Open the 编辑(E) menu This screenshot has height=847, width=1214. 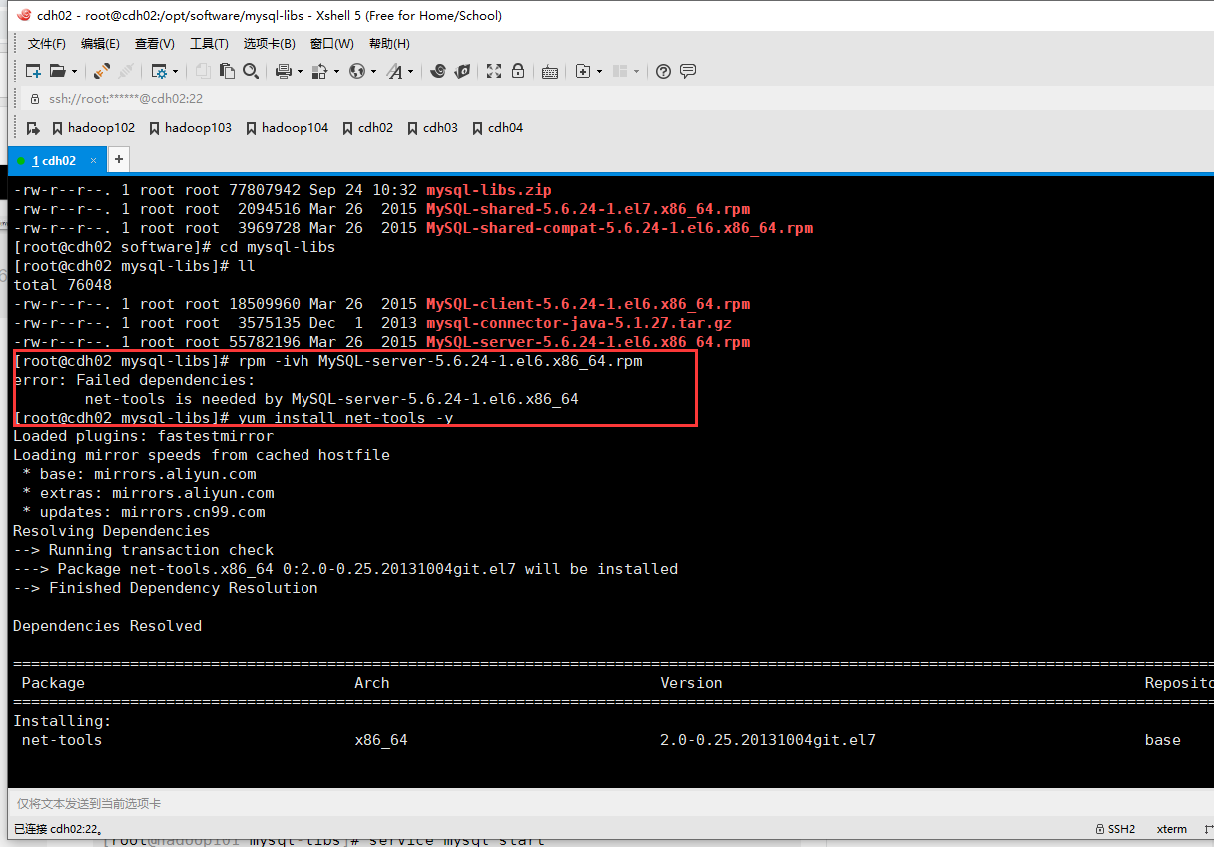pos(100,44)
